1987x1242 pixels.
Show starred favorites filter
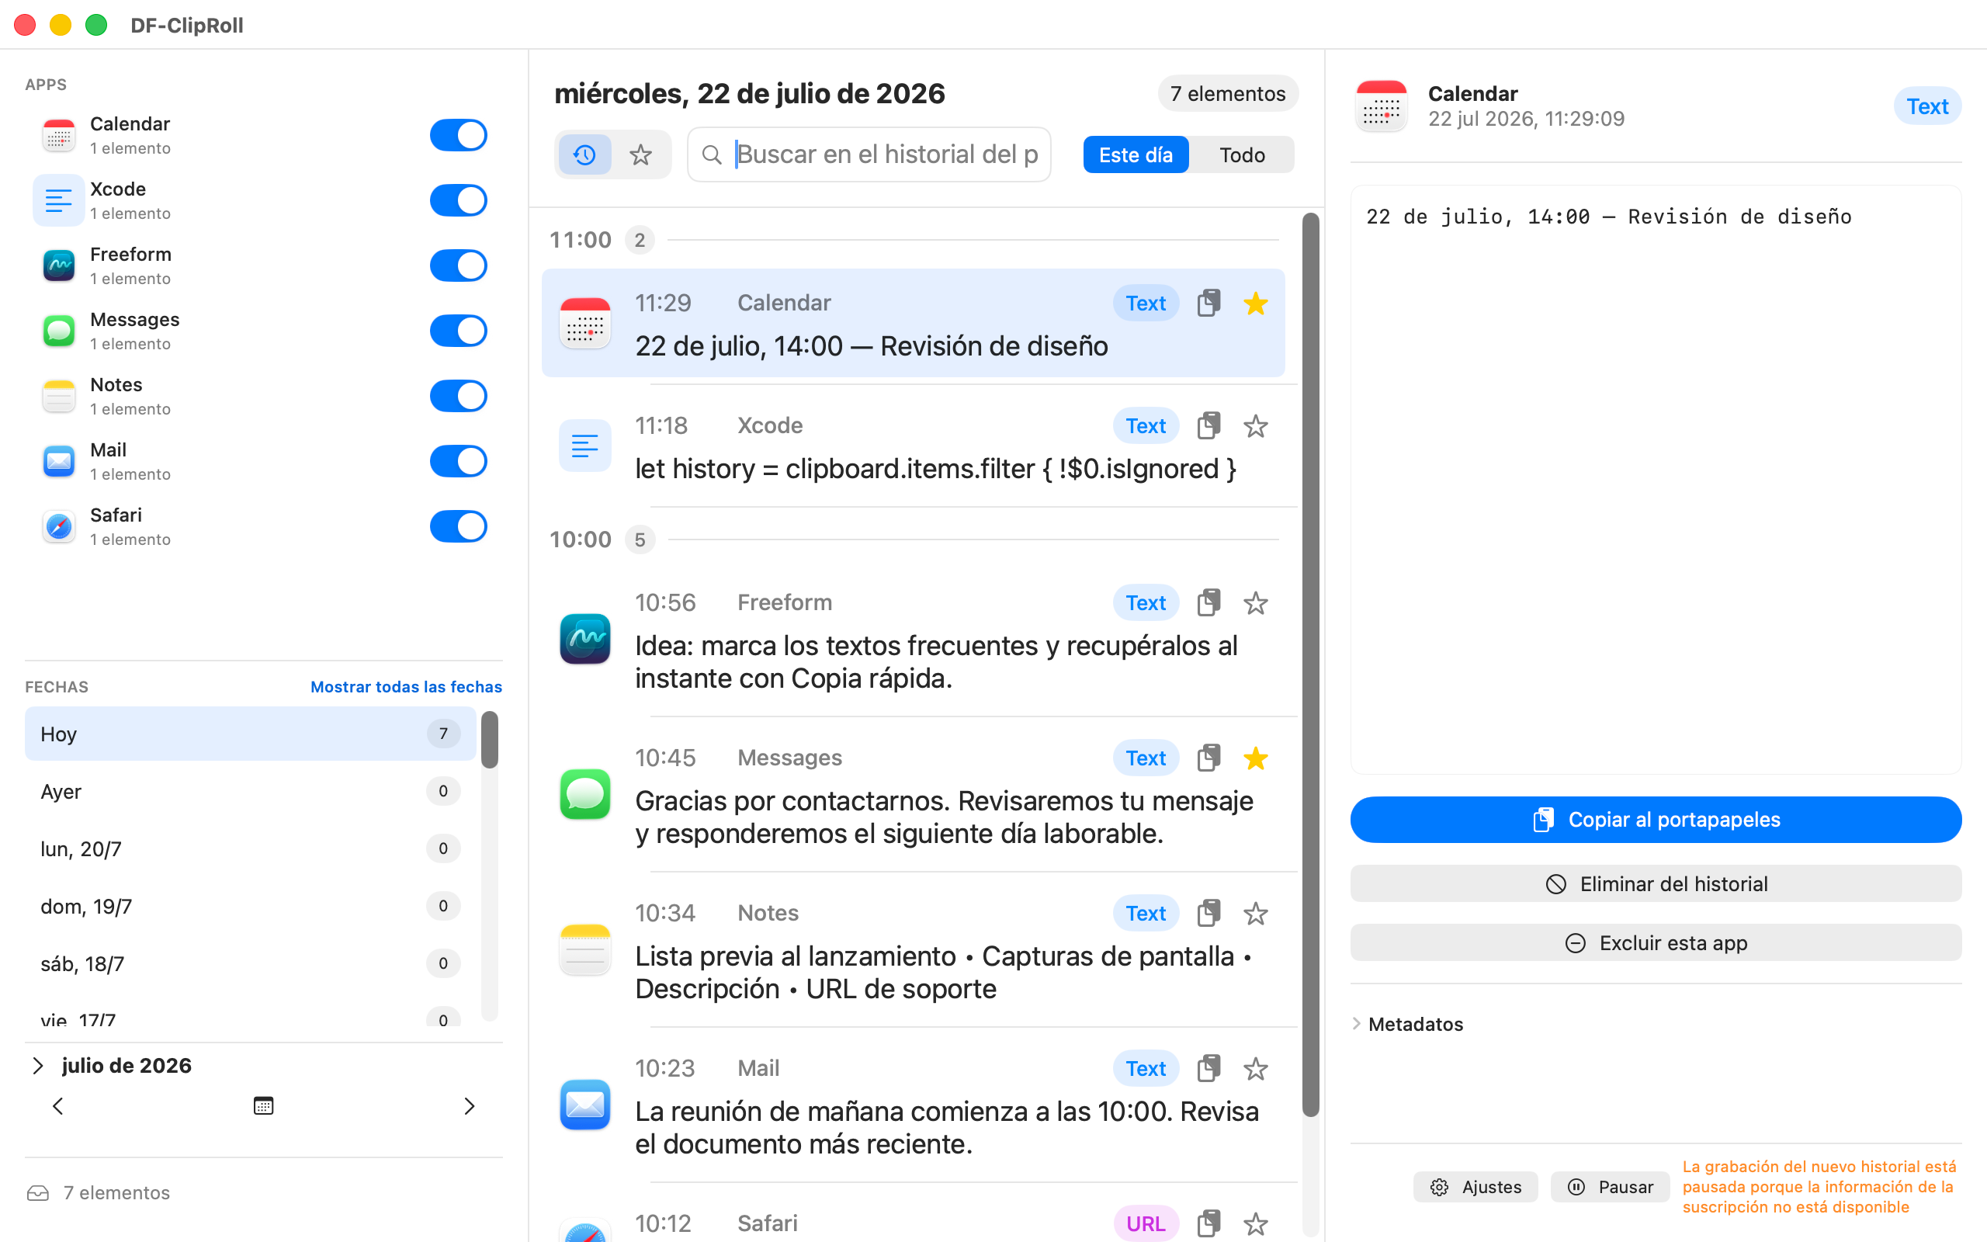point(640,154)
